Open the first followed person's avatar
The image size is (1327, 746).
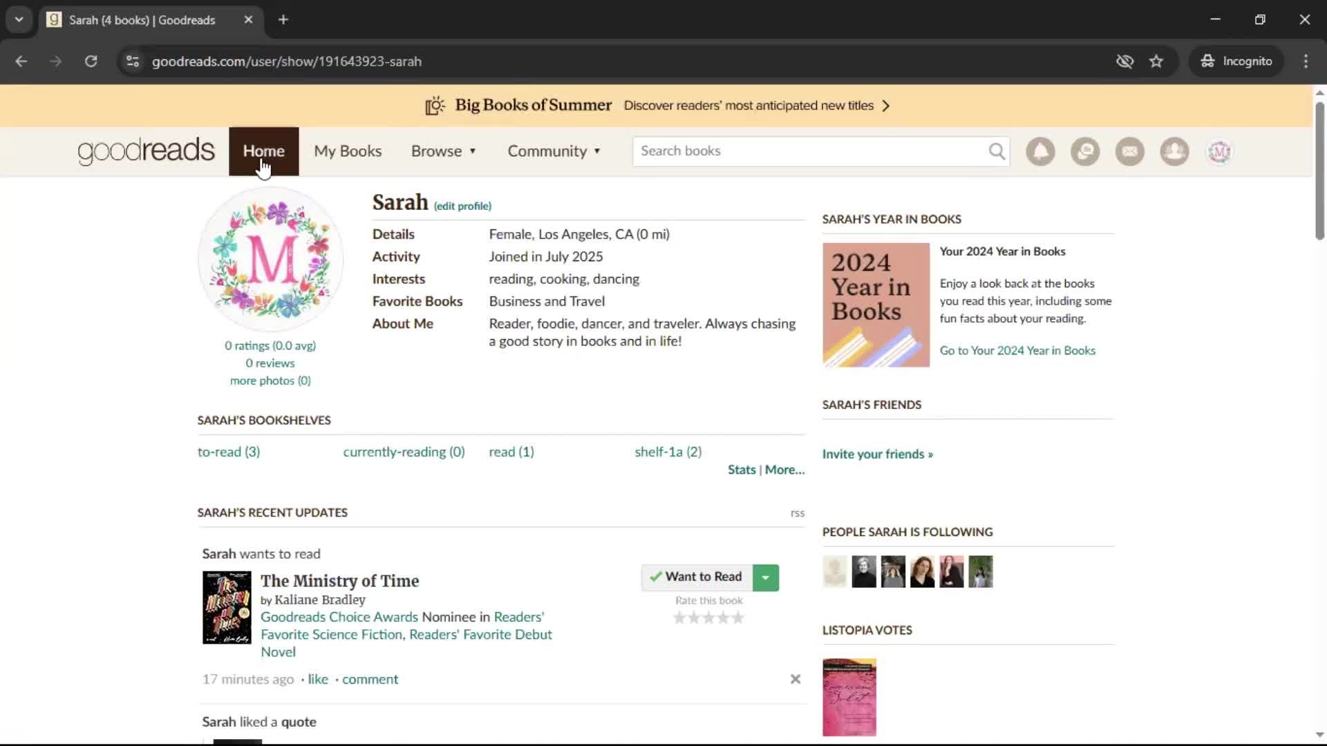pos(835,571)
